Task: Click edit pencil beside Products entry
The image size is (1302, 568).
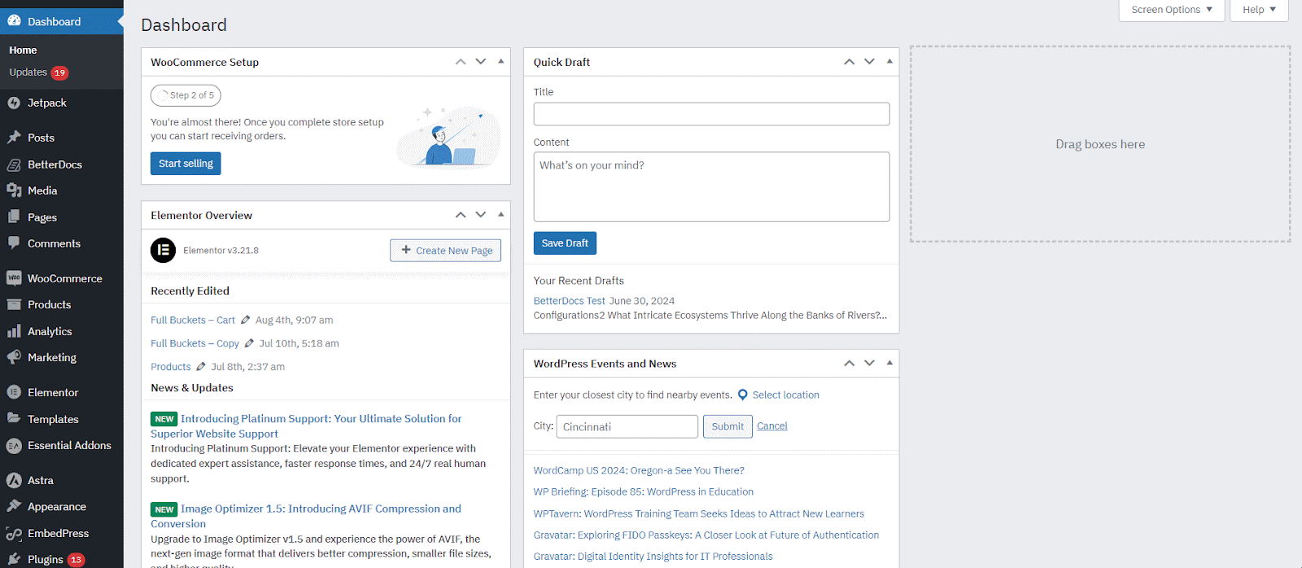Action: [201, 367]
